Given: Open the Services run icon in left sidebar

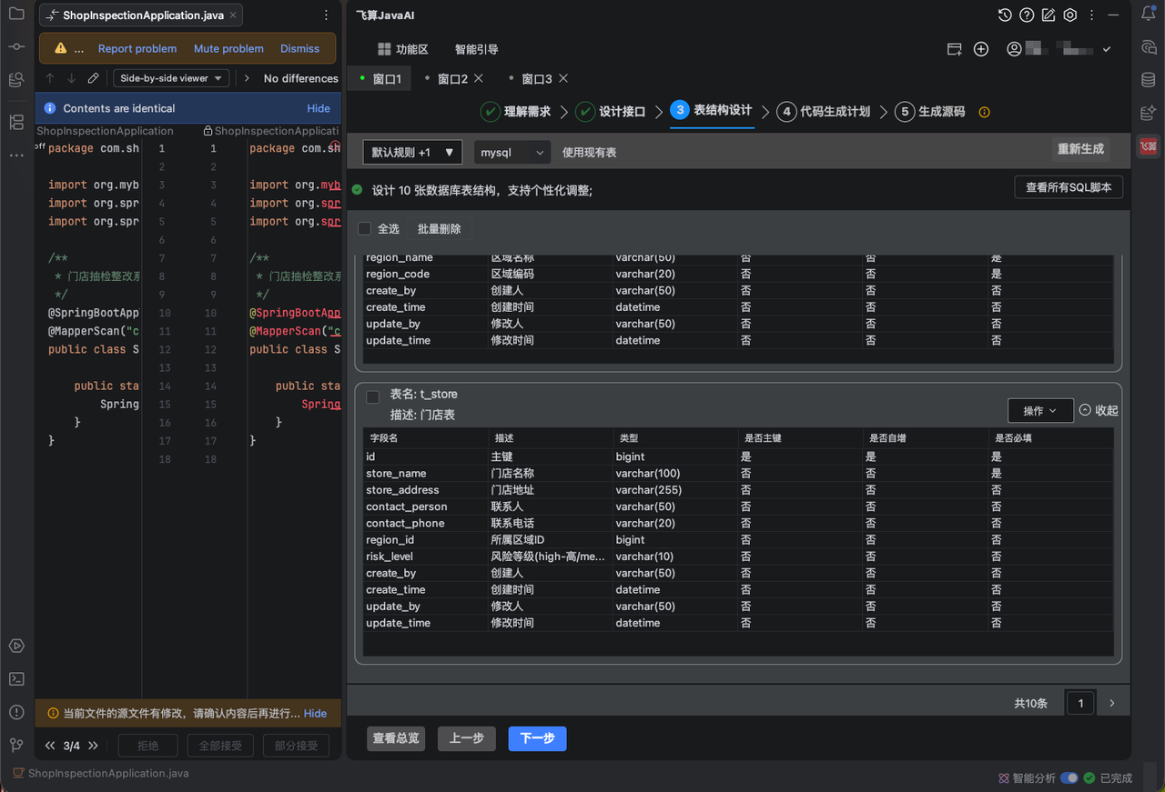Looking at the screenshot, I should (16, 646).
